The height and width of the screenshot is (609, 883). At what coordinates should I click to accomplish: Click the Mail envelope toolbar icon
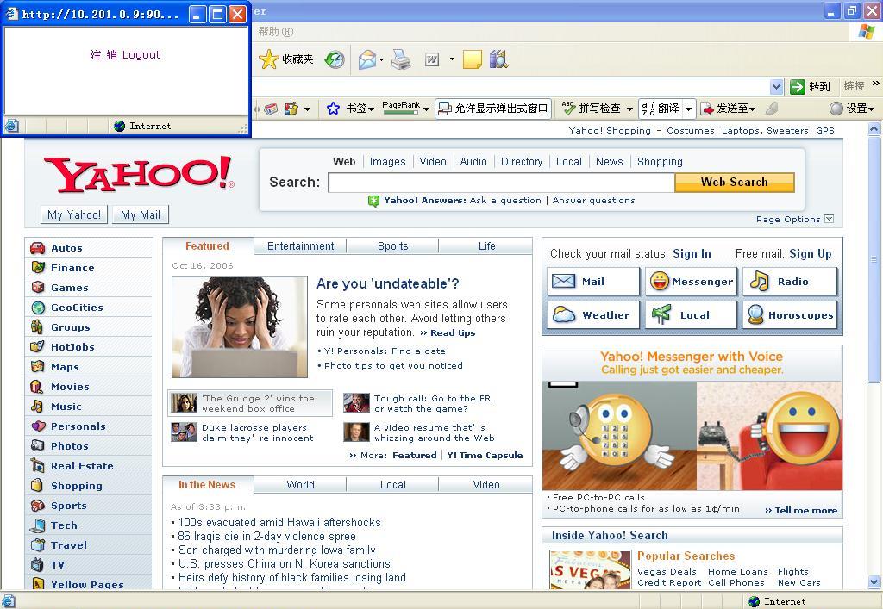coord(367,59)
